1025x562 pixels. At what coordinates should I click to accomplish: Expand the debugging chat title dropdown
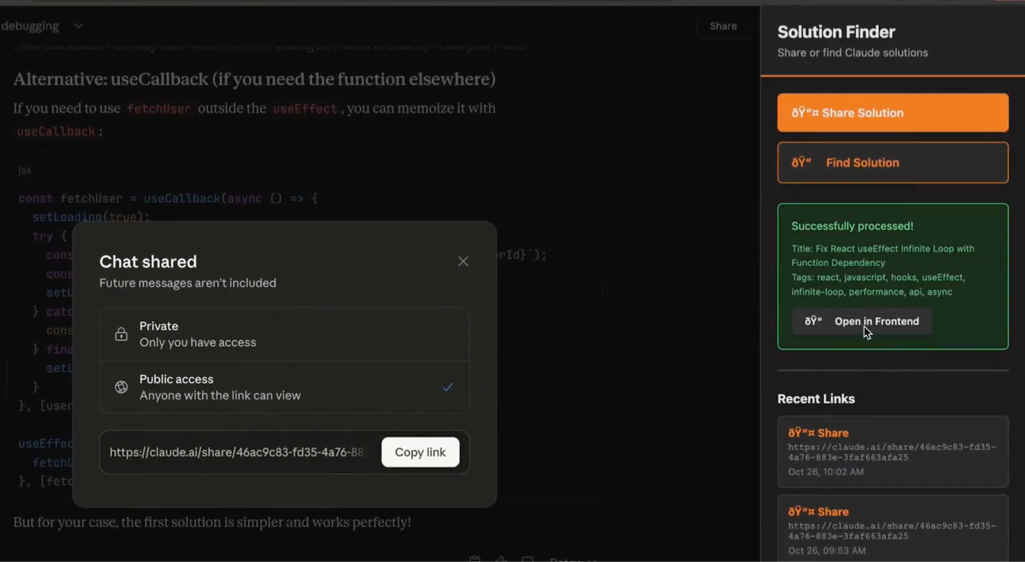point(78,26)
